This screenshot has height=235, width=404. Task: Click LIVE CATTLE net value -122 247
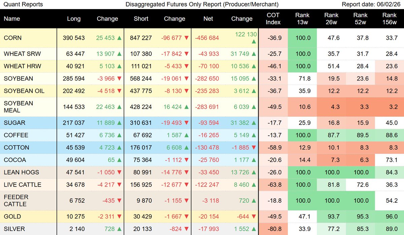(x=207, y=185)
